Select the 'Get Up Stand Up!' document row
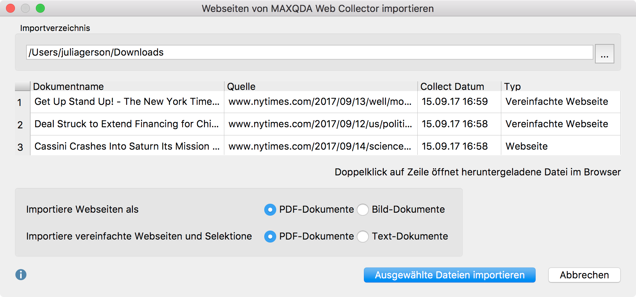Viewport: 636px width, 297px height. pyautogui.click(x=127, y=101)
